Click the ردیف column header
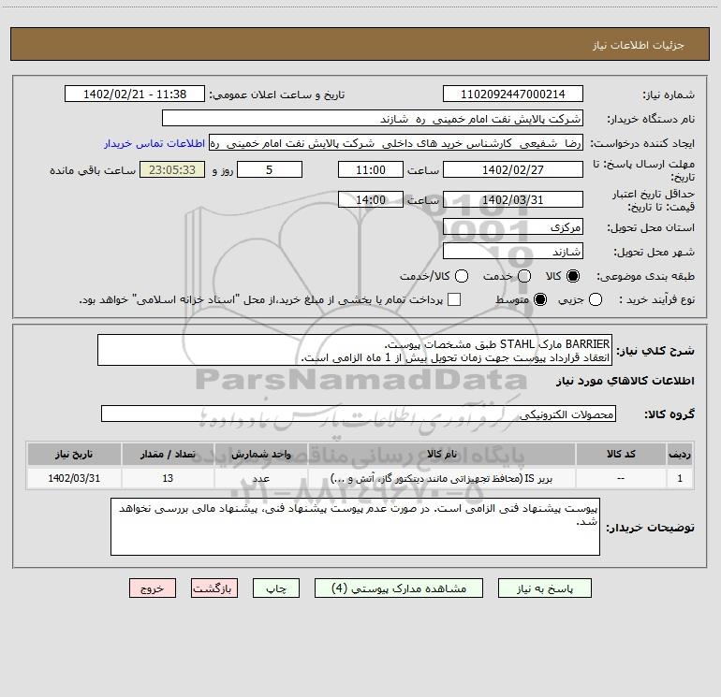 680,454
